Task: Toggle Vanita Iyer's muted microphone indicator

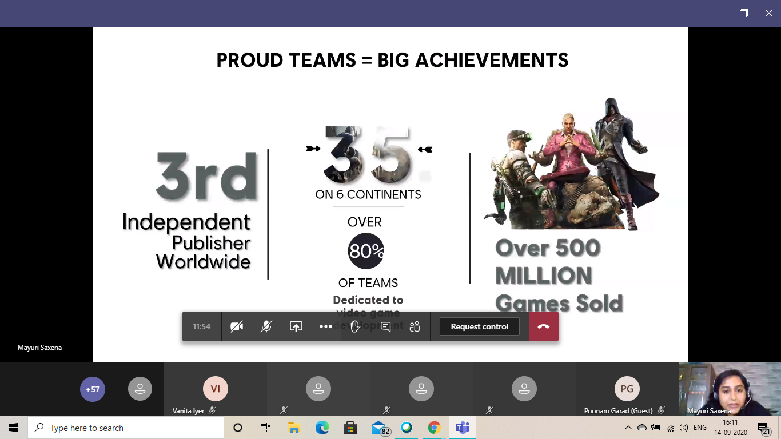Action: pos(212,410)
